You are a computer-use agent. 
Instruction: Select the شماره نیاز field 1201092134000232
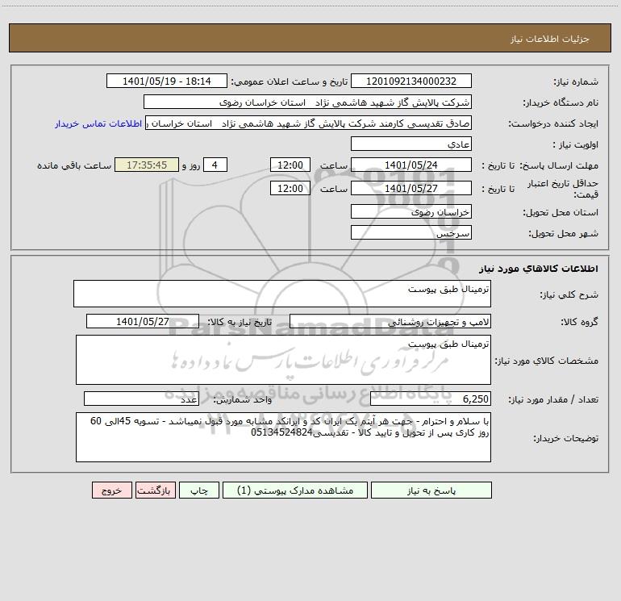[x=411, y=81]
